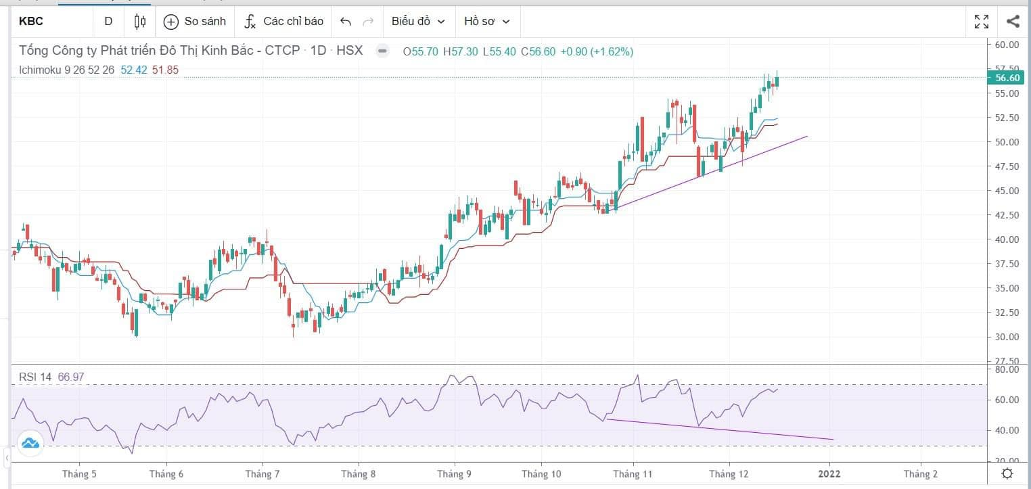
Task: Click the 30.00 price scale label
Action: pyautogui.click(x=1007, y=337)
